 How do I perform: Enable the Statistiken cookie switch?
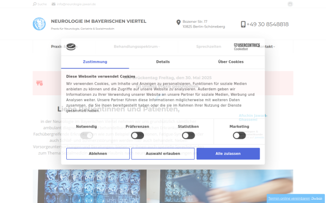(189, 136)
